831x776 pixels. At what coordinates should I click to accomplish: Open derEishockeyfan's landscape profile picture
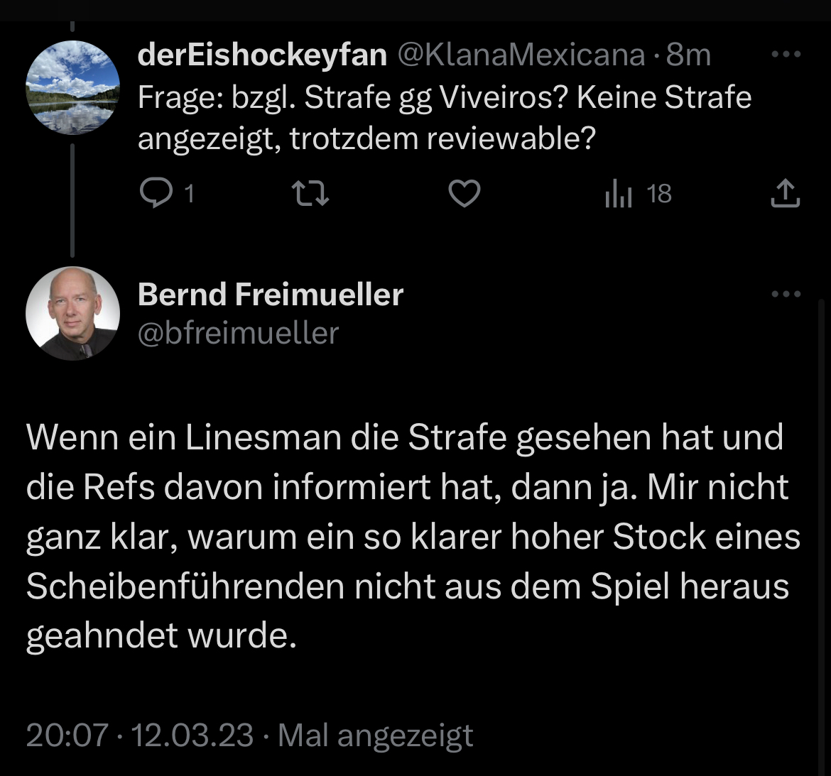tap(72, 87)
